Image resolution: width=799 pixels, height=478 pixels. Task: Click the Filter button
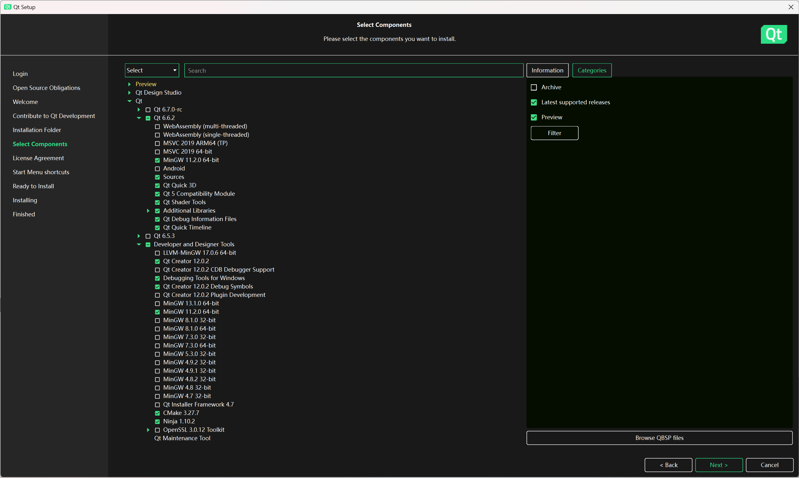(554, 133)
